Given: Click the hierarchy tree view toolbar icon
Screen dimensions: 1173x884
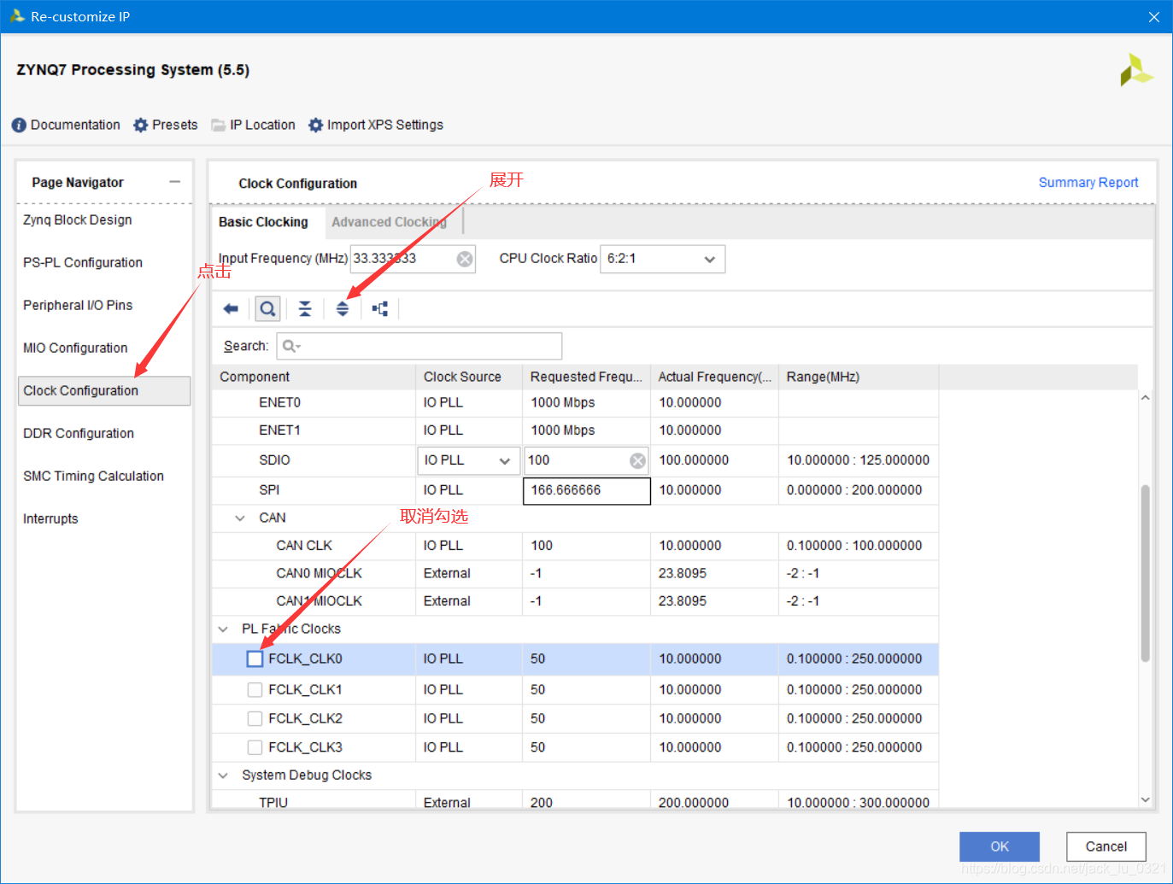Looking at the screenshot, I should (x=380, y=309).
